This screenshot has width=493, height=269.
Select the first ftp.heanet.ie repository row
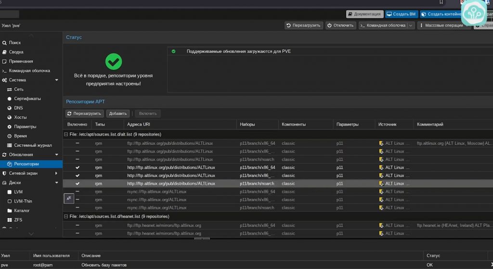point(278,226)
